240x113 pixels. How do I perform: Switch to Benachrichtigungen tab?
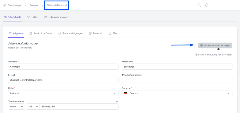[70, 33]
